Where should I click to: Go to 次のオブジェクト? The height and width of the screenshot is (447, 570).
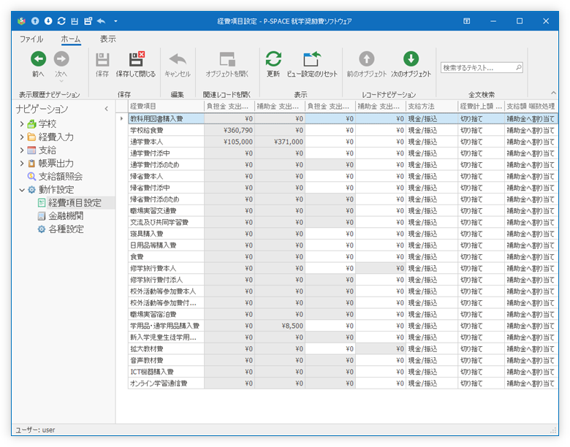tap(411, 65)
